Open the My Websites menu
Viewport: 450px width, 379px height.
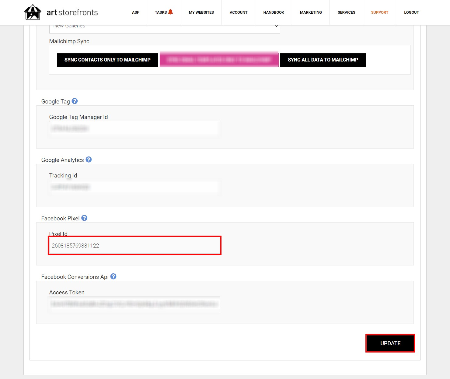[201, 12]
